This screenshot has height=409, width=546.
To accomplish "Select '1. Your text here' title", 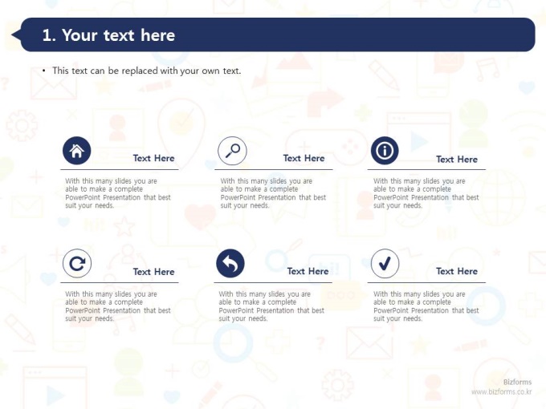I will coord(108,35).
